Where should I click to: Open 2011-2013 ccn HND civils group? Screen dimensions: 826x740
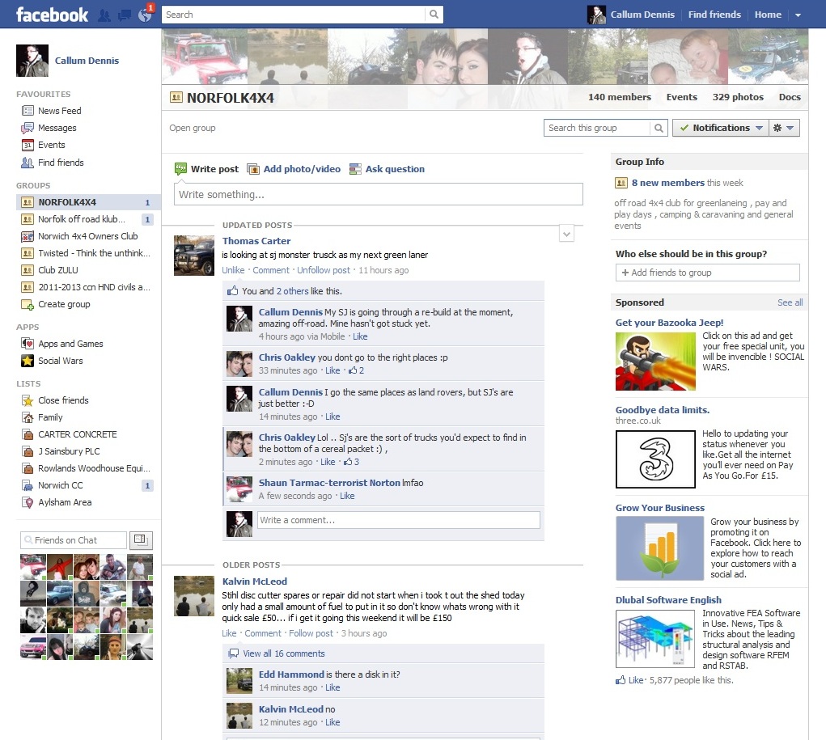(x=93, y=287)
